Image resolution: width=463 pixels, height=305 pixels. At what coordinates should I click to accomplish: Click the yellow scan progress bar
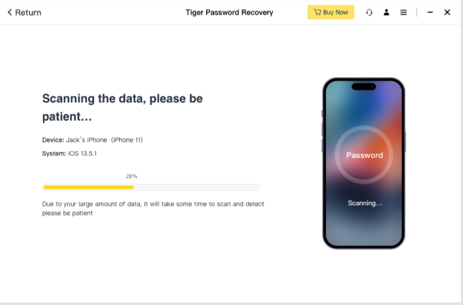click(x=88, y=187)
